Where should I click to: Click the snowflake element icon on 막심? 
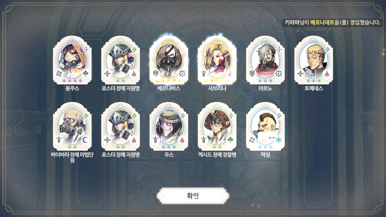[x=279, y=140]
